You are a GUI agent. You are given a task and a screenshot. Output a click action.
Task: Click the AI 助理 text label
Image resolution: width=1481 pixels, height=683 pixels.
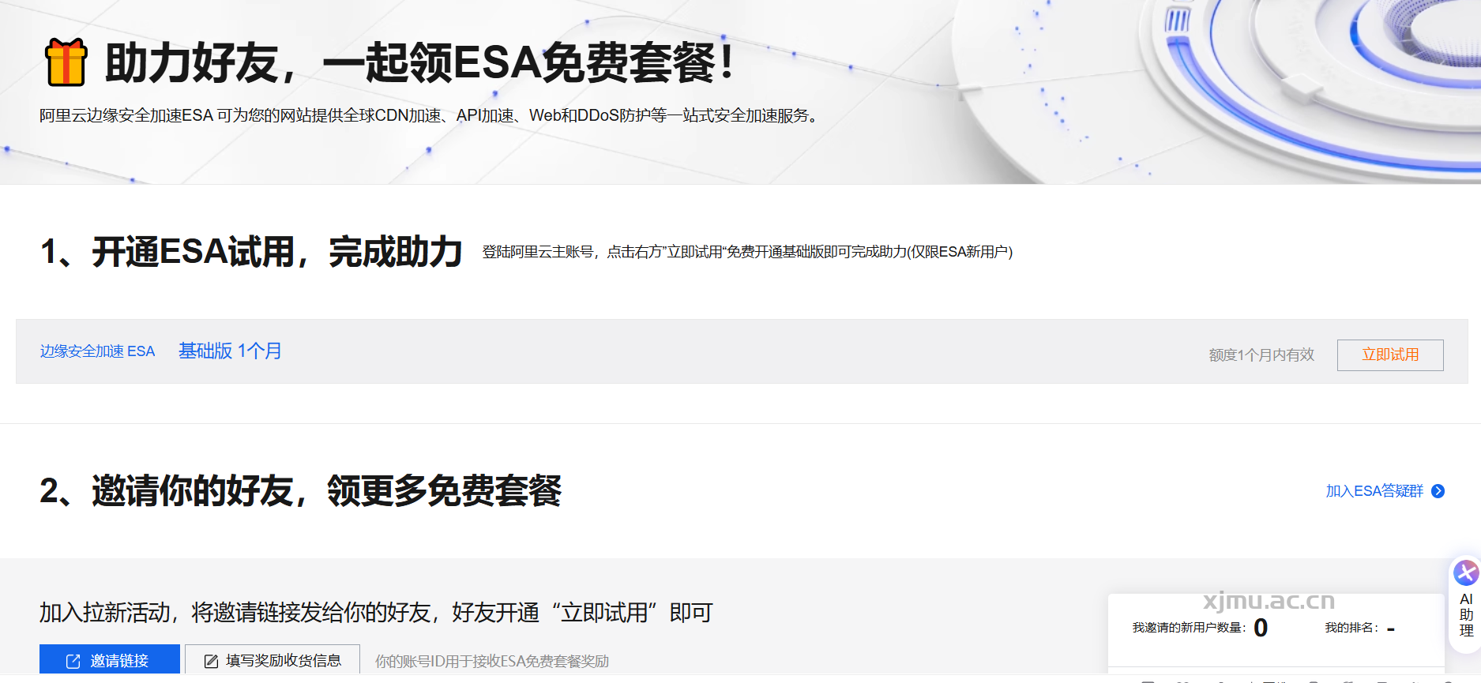pos(1466,615)
